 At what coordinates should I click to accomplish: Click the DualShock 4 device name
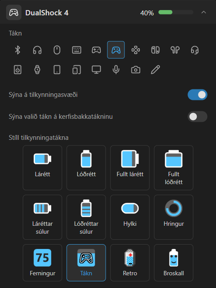pyautogui.click(x=47, y=13)
